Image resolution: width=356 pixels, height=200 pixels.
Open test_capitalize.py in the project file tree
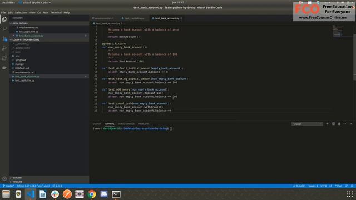(49, 81)
